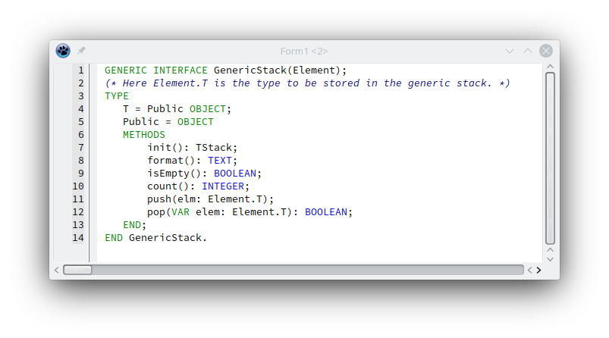This screenshot has height=338, width=609.
Task: Click OBJECT on line 5
Action: (196, 122)
